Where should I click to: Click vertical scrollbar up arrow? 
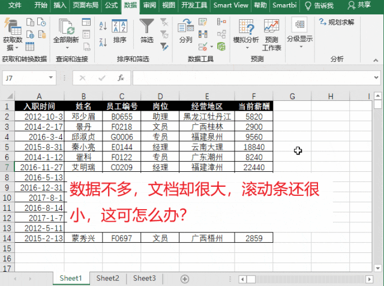(377, 96)
